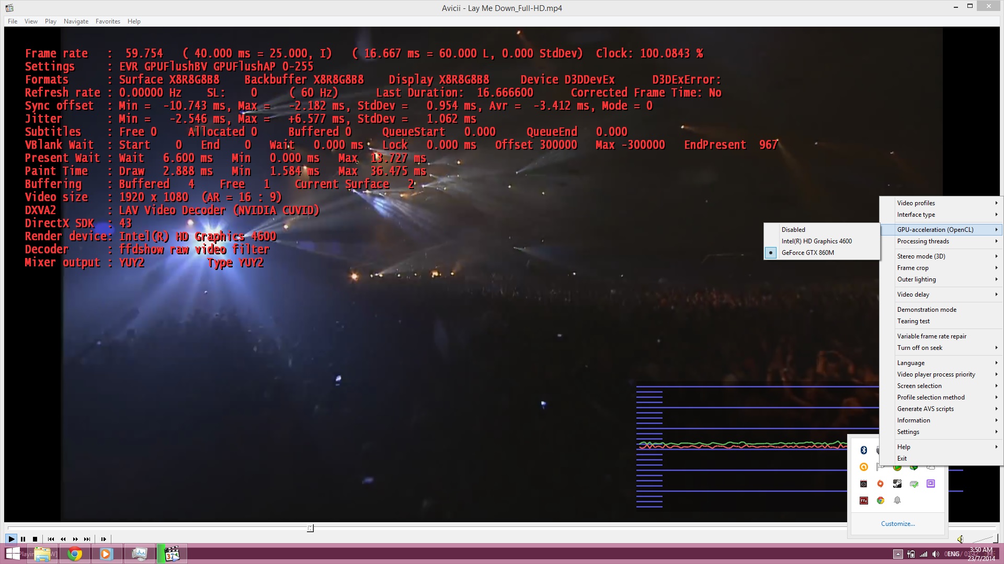Open Chrome from the taskbar
The width and height of the screenshot is (1004, 564).
tap(75, 554)
